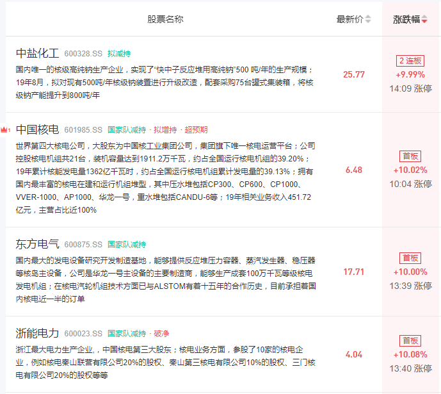Click latest price 4.04
The height and width of the screenshot is (394, 441).
tap(354, 355)
